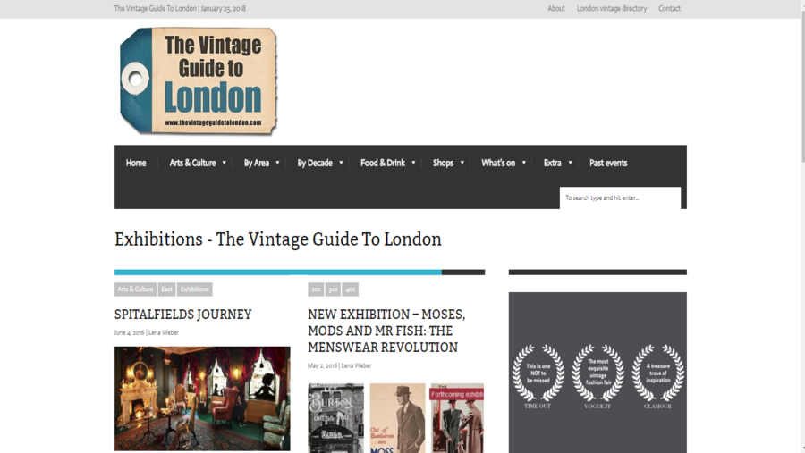Click the Vintage Guide to London logo
This screenshot has width=805, height=453.
click(199, 81)
